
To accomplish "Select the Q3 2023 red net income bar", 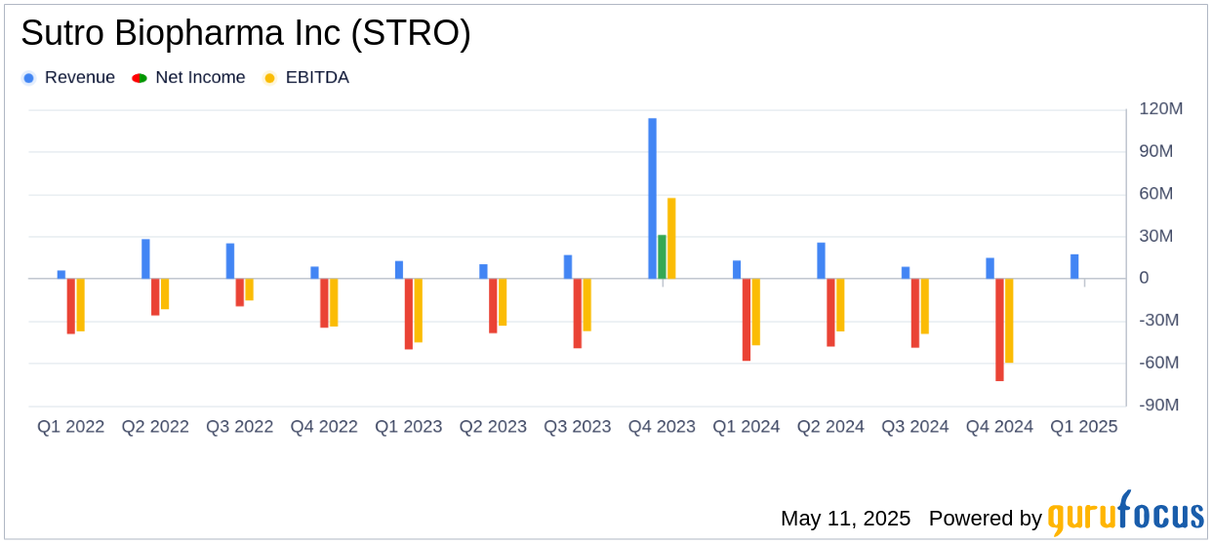I will pyautogui.click(x=578, y=313).
